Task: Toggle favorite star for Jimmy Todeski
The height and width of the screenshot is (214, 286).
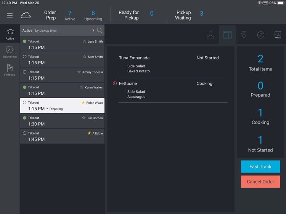Action: (79, 72)
